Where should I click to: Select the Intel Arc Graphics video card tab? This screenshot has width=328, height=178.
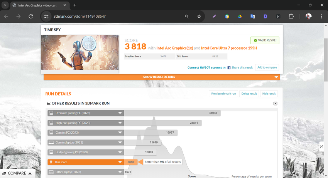pos(38,5)
